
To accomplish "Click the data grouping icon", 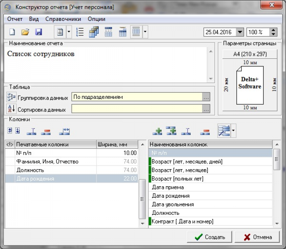I will (x=11, y=97).
